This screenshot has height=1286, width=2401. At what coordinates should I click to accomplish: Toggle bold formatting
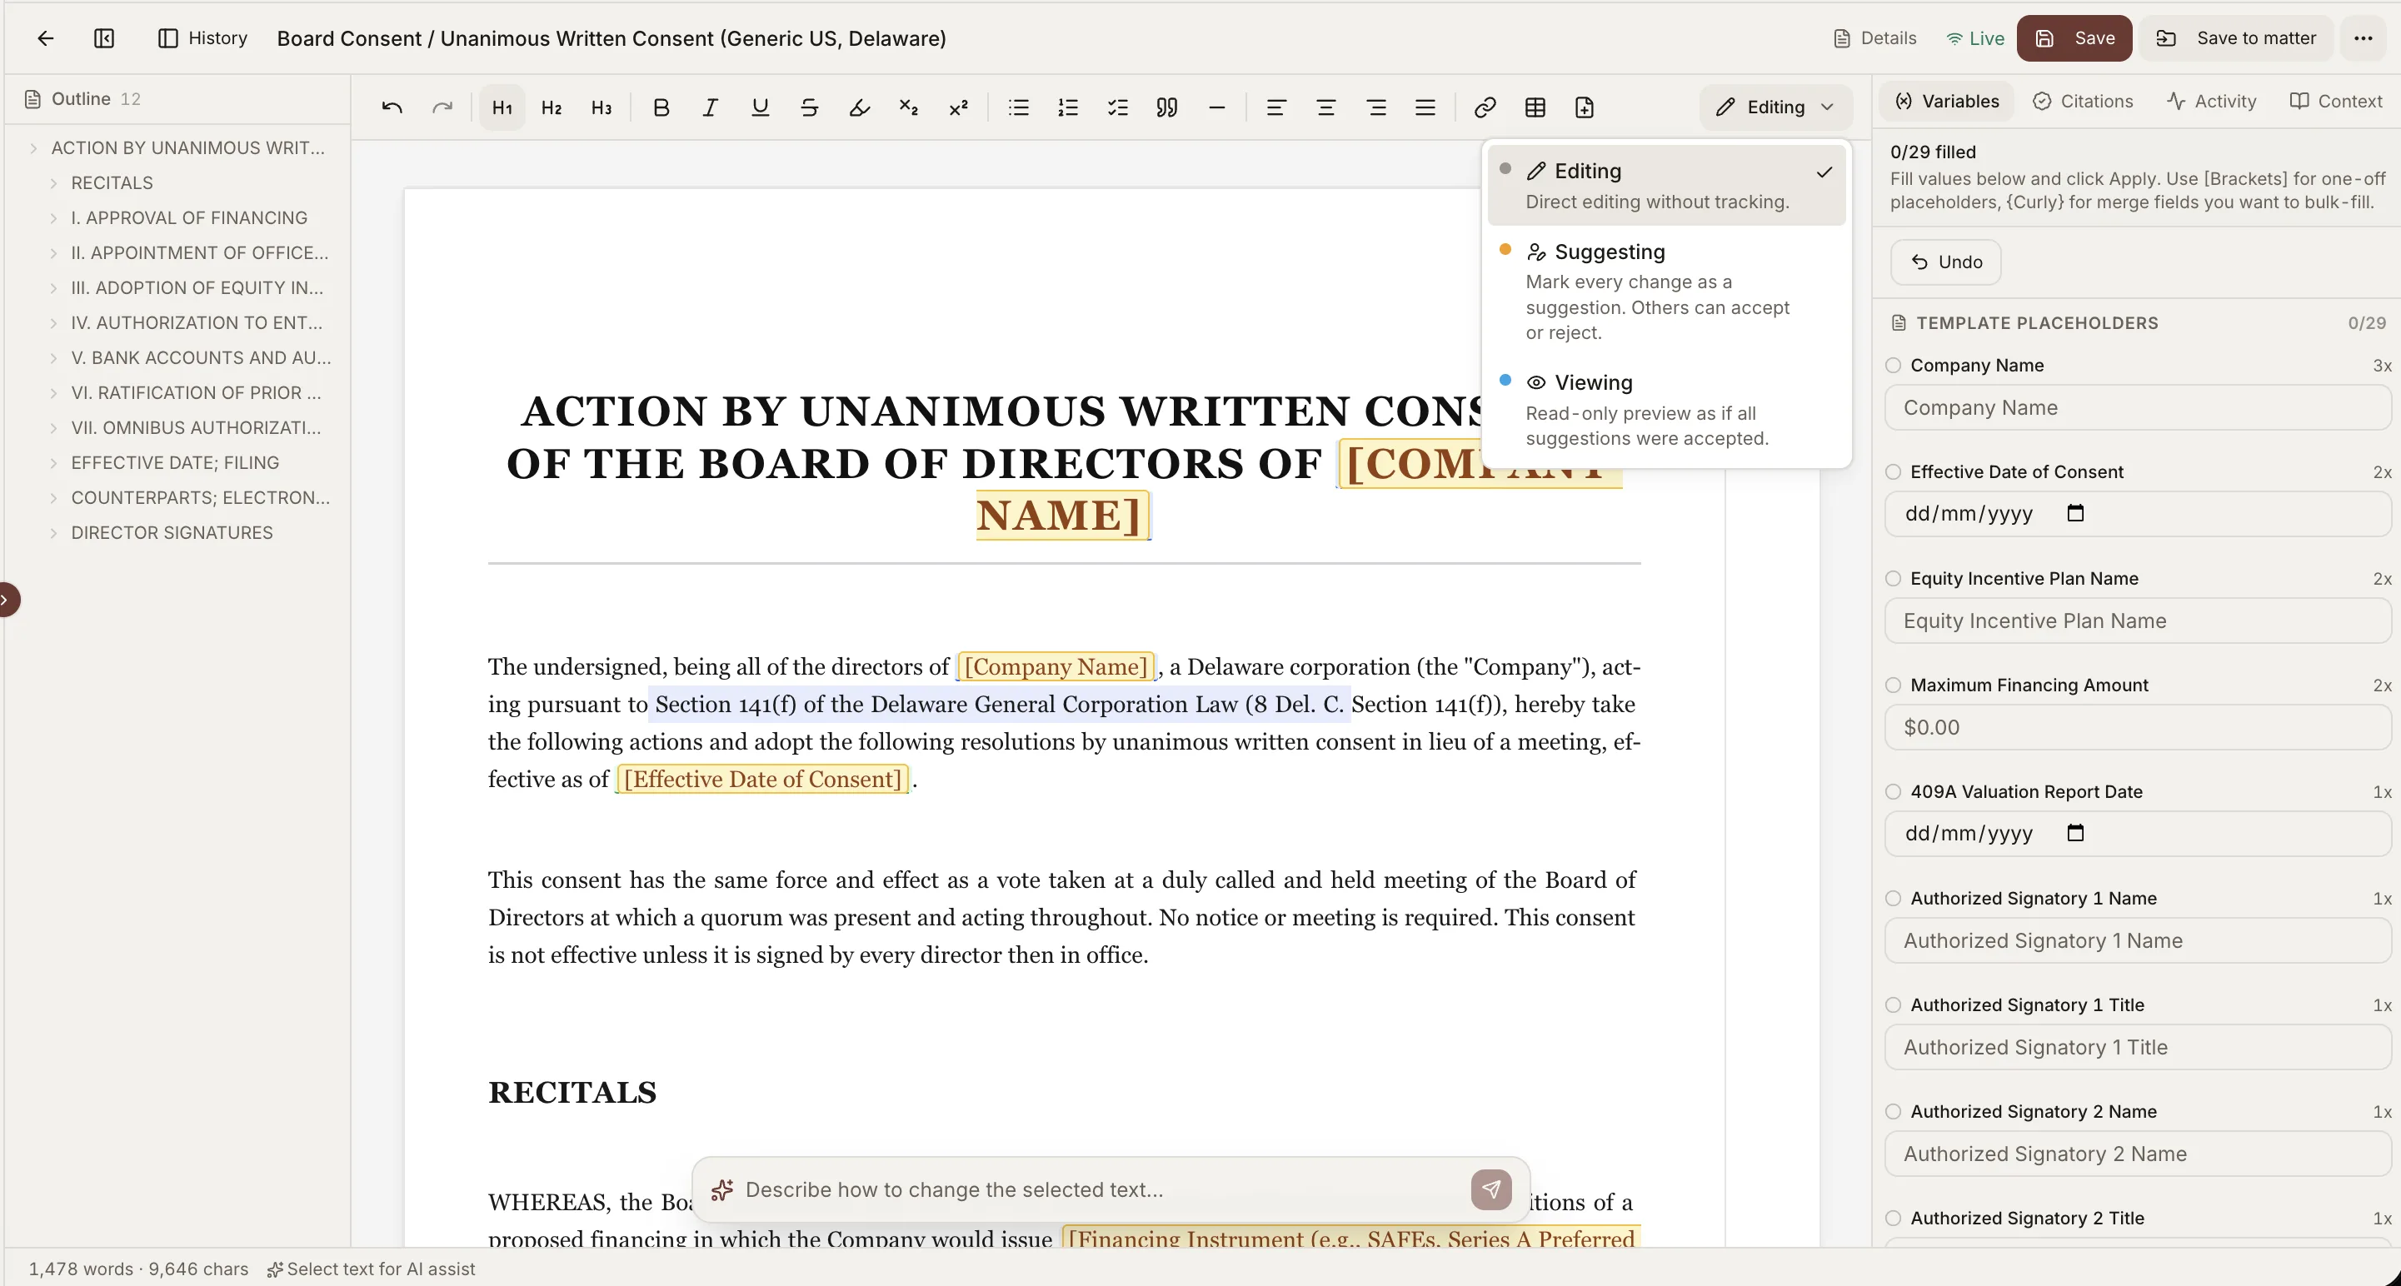[661, 107]
